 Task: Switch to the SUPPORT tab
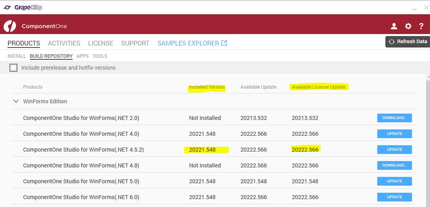coord(135,44)
